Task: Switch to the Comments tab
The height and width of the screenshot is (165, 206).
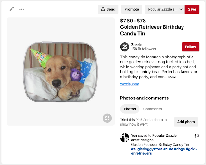Action: 152,109
